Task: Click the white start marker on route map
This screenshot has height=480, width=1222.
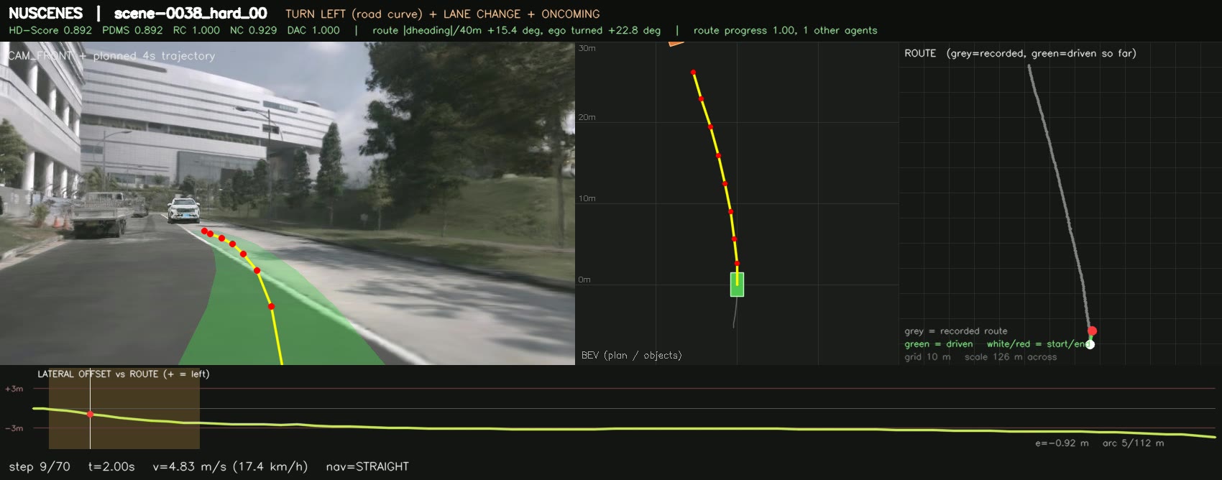Action: click(1090, 344)
